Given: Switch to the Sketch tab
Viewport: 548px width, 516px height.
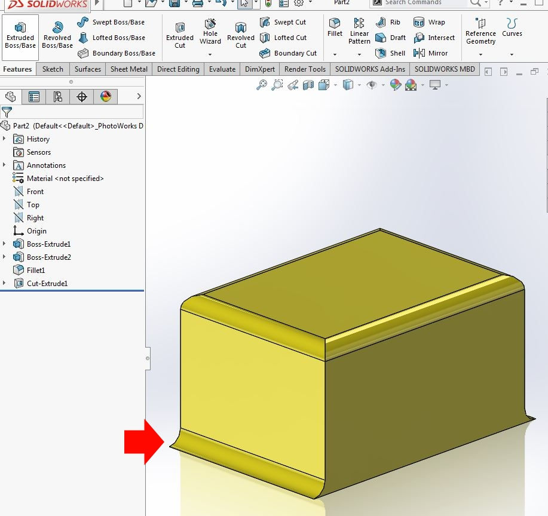Looking at the screenshot, I should point(53,69).
